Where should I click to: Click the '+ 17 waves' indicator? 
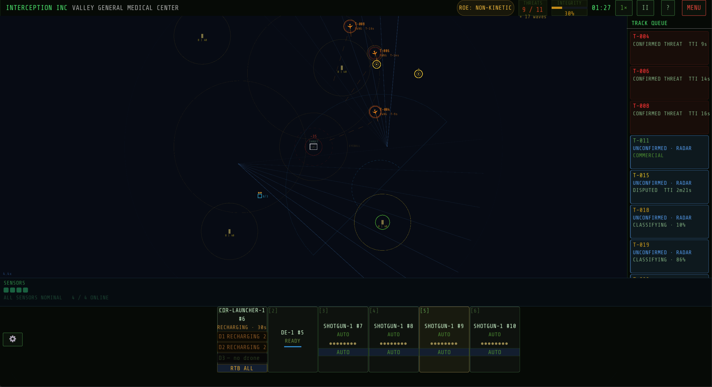tap(533, 17)
